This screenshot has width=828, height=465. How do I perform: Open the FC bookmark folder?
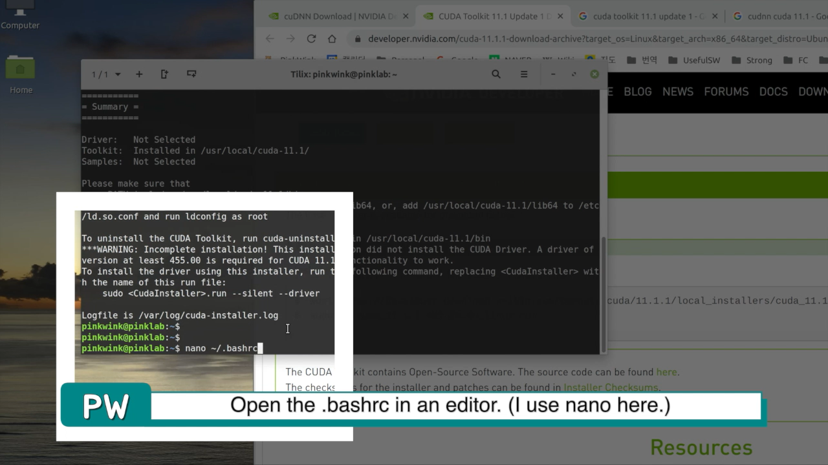pos(796,60)
